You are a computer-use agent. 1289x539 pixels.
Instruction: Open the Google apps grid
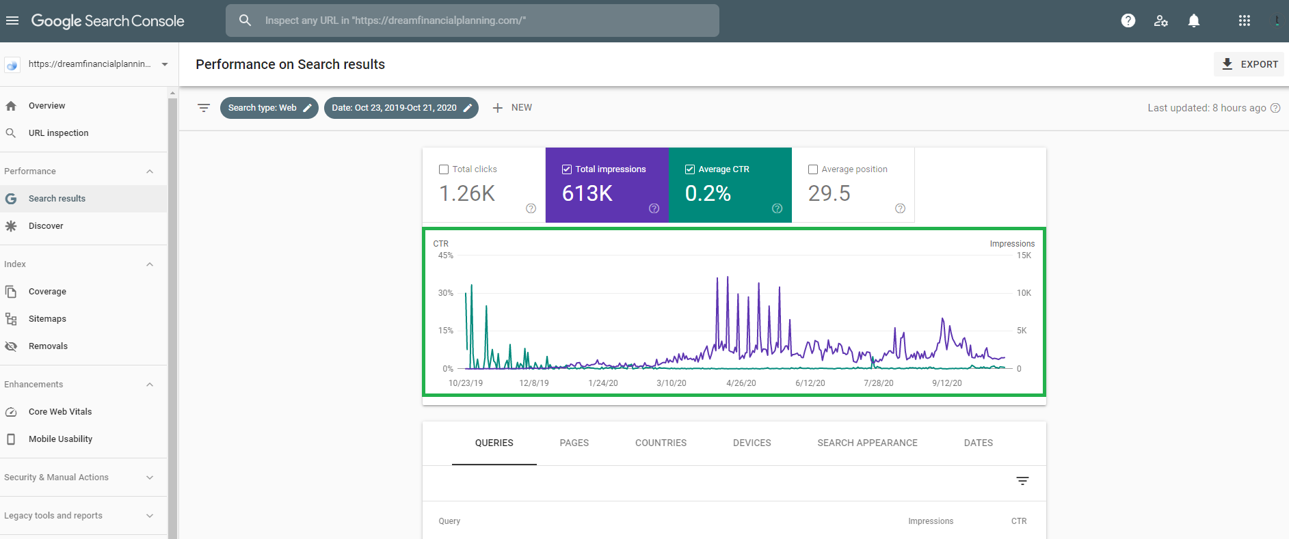(1245, 20)
